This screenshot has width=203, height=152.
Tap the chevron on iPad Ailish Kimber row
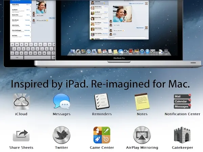click(x=30, y=27)
